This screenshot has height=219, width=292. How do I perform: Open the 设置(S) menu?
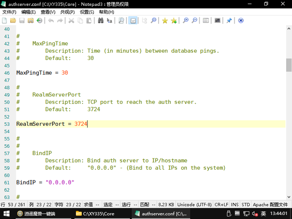[87, 12]
